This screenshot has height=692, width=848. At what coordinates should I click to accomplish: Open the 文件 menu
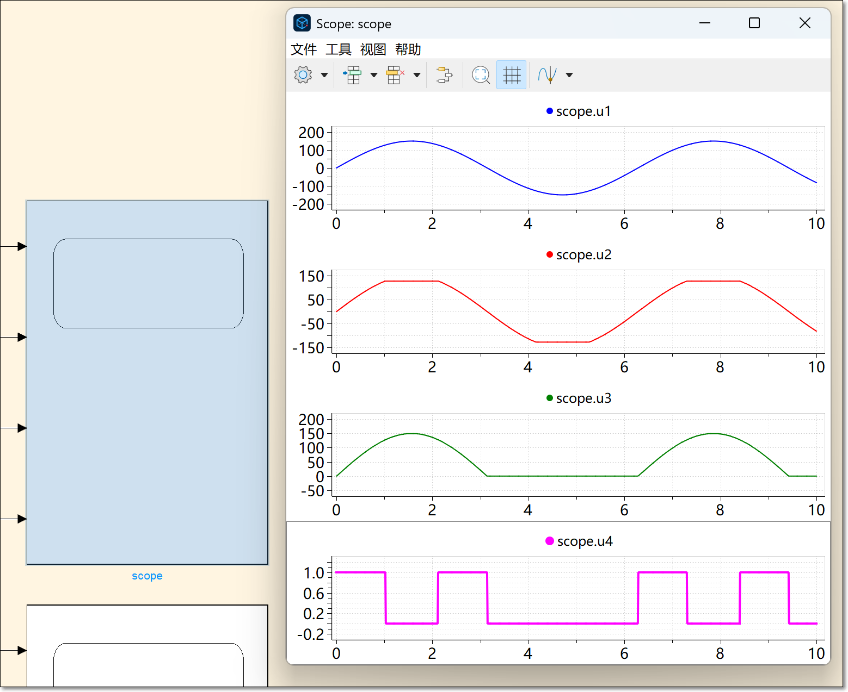(304, 49)
